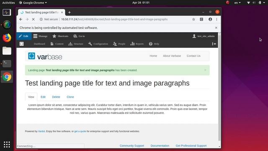Close the Test landing page browser tab
Viewport: 268px width, 151px height.
pyautogui.click(x=62, y=12)
